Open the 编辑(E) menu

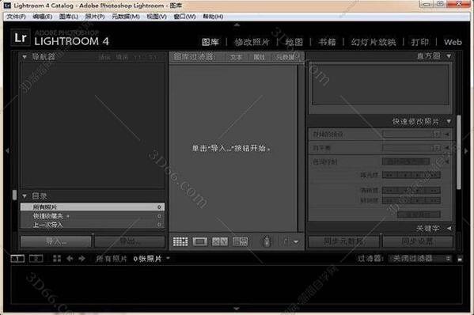[42, 17]
